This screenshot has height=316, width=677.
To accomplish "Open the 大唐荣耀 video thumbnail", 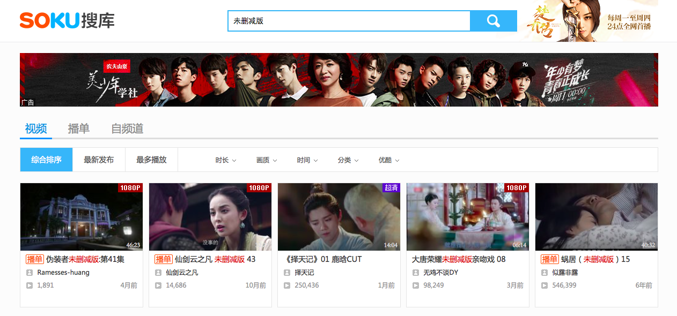I will [x=468, y=217].
